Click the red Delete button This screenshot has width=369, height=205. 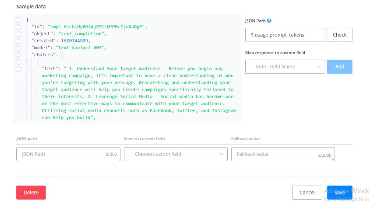pos(31,193)
